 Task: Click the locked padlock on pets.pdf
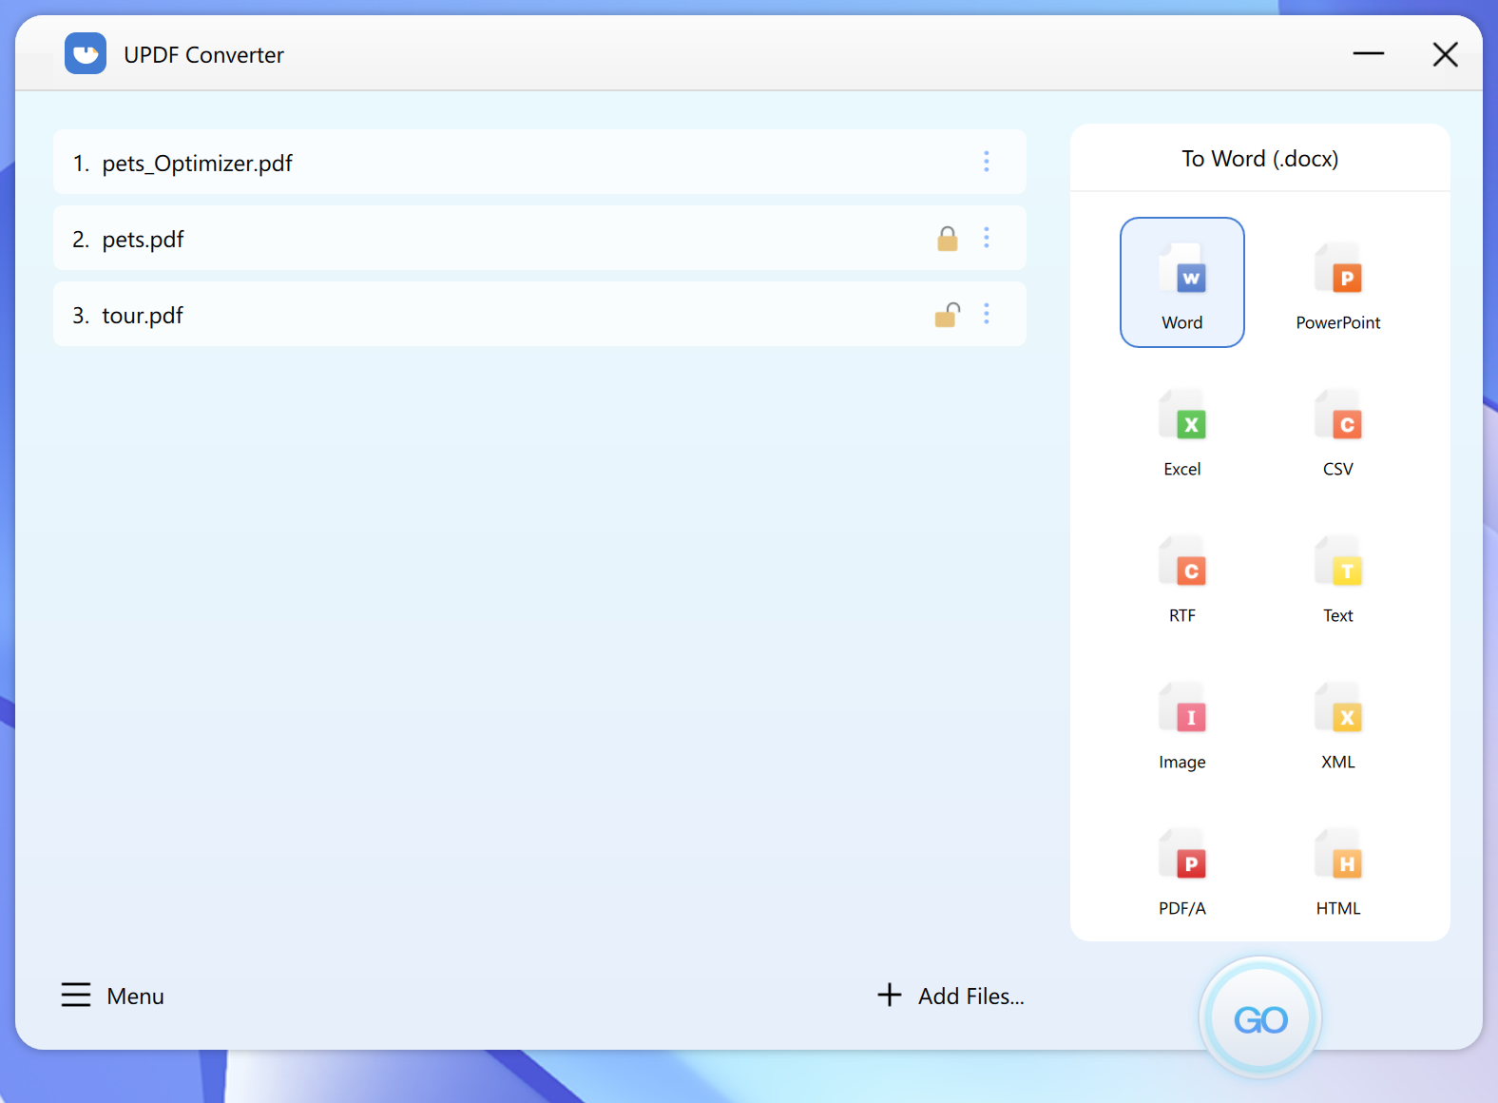point(948,238)
